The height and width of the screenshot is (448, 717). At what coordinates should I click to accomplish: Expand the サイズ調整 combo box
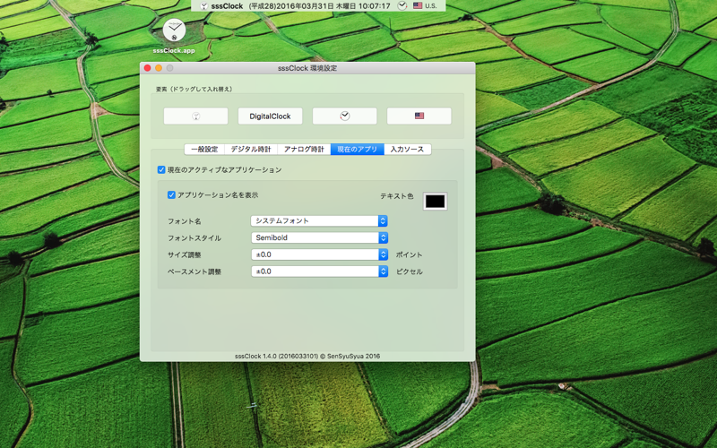319,254
